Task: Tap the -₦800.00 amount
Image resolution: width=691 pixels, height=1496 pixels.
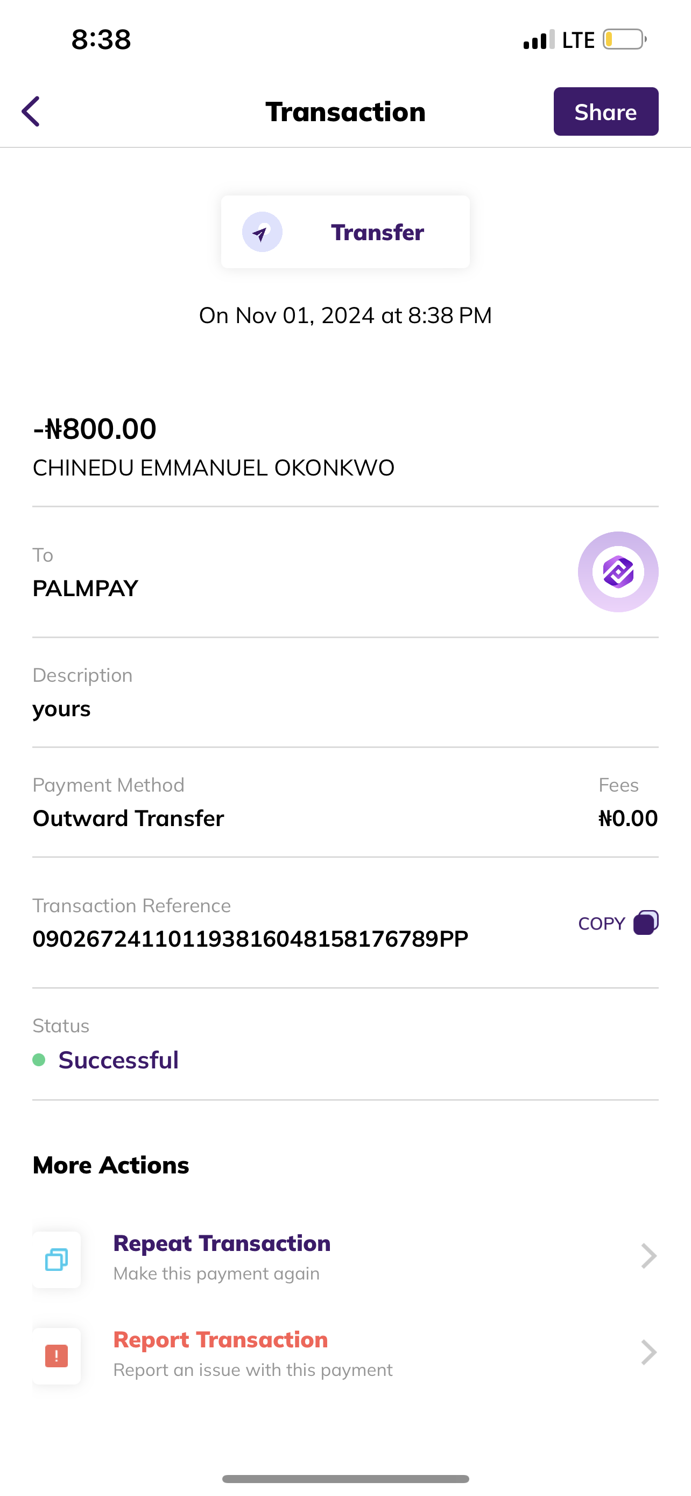Action: [95, 429]
